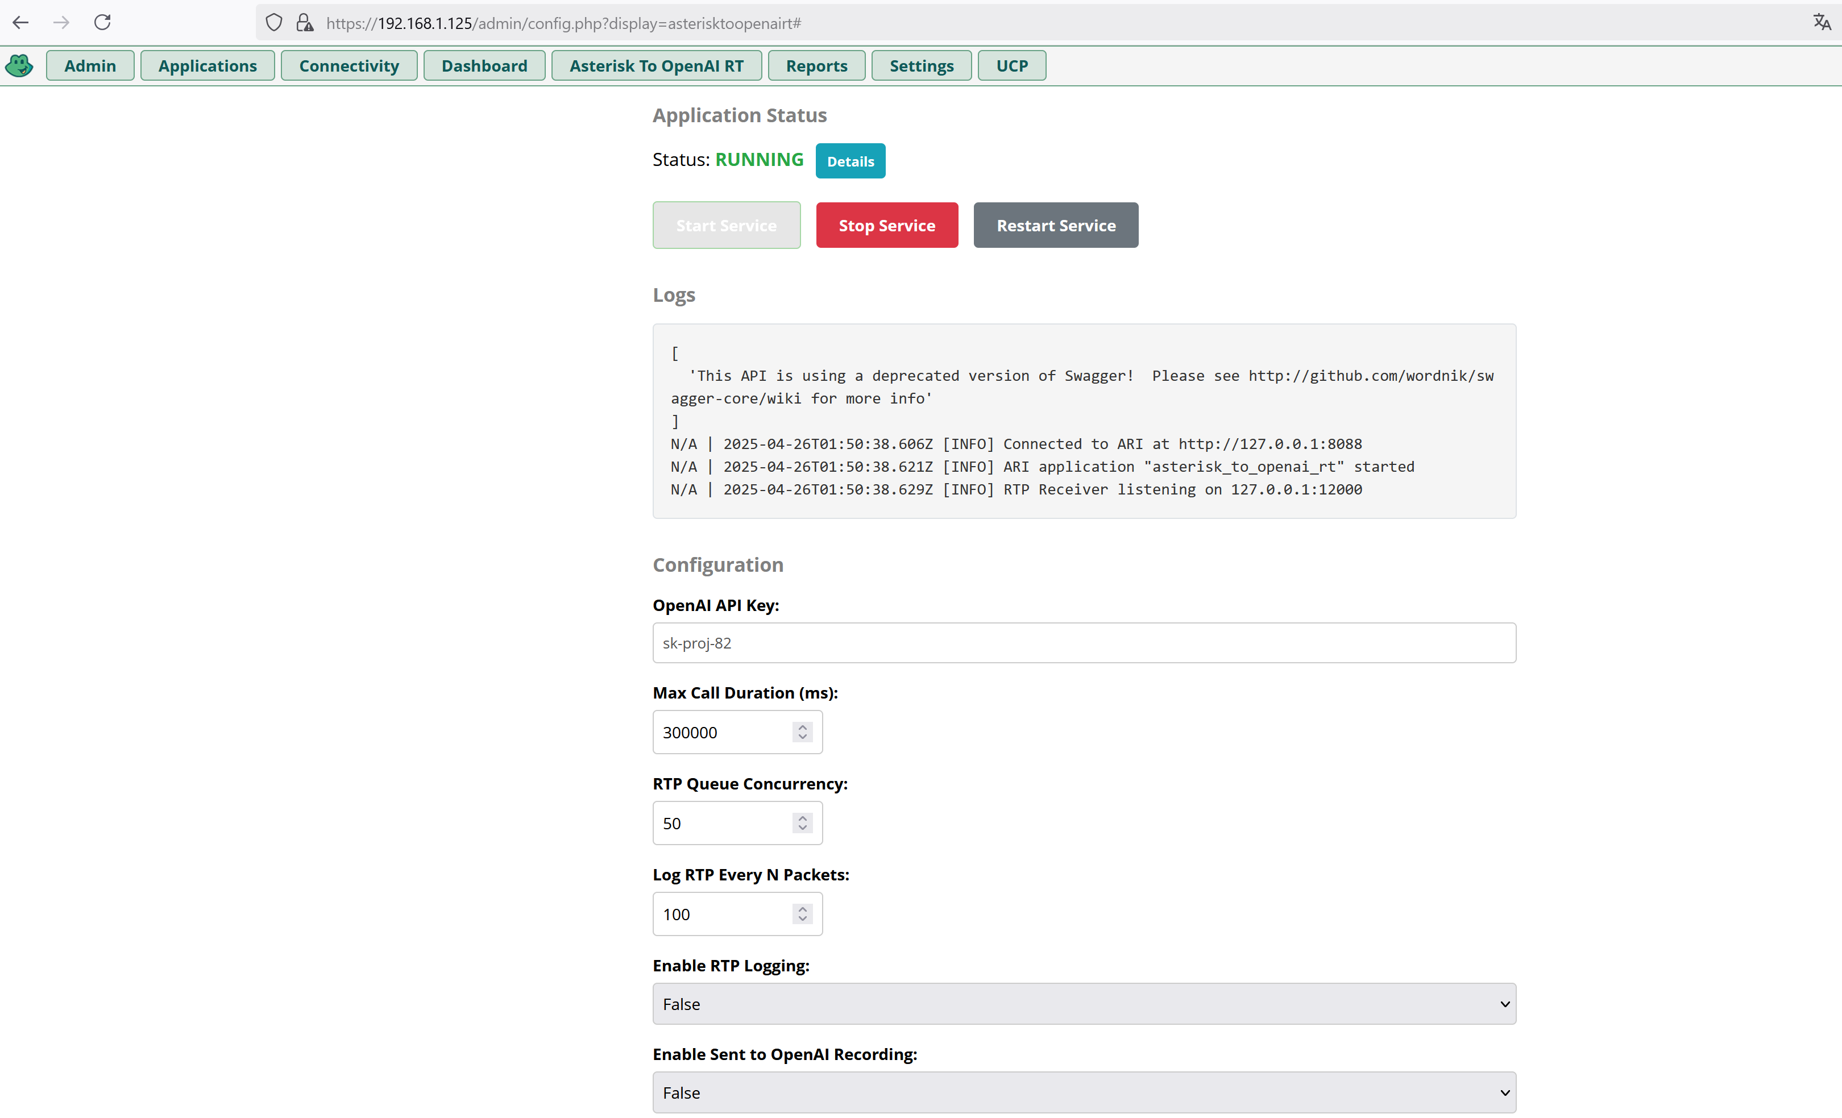The height and width of the screenshot is (1118, 1842).
Task: Focus the OpenAI API Key field
Action: tap(1085, 643)
